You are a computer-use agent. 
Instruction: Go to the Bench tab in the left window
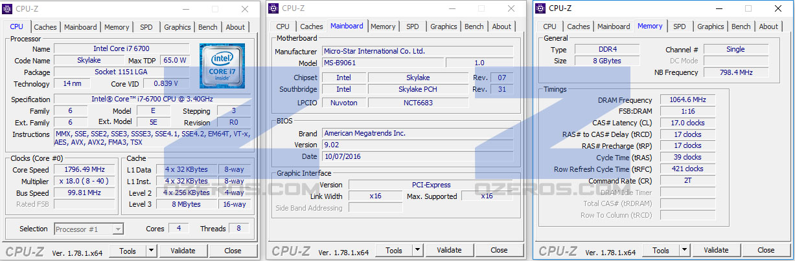pos(208,27)
